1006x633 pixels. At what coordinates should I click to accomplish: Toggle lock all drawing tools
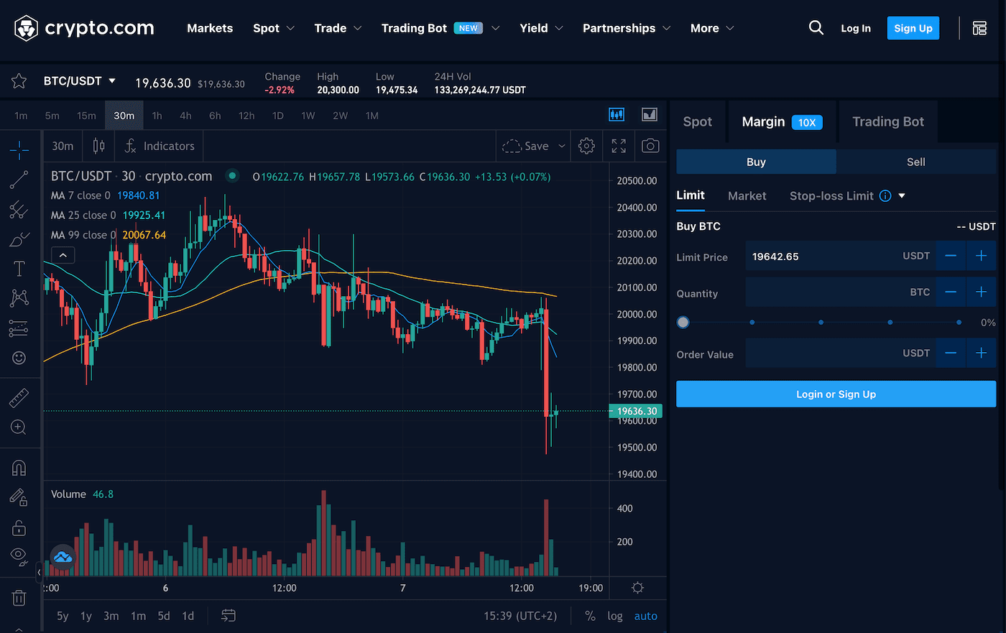pos(19,527)
